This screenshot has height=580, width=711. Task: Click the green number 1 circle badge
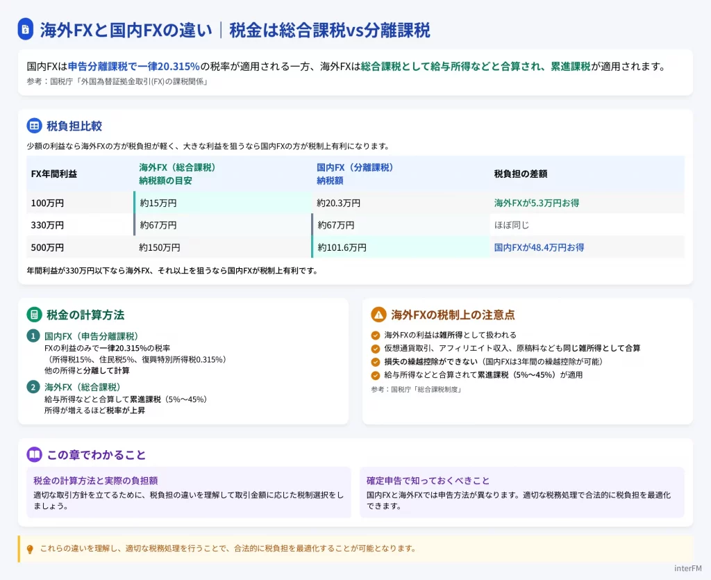[x=33, y=336]
